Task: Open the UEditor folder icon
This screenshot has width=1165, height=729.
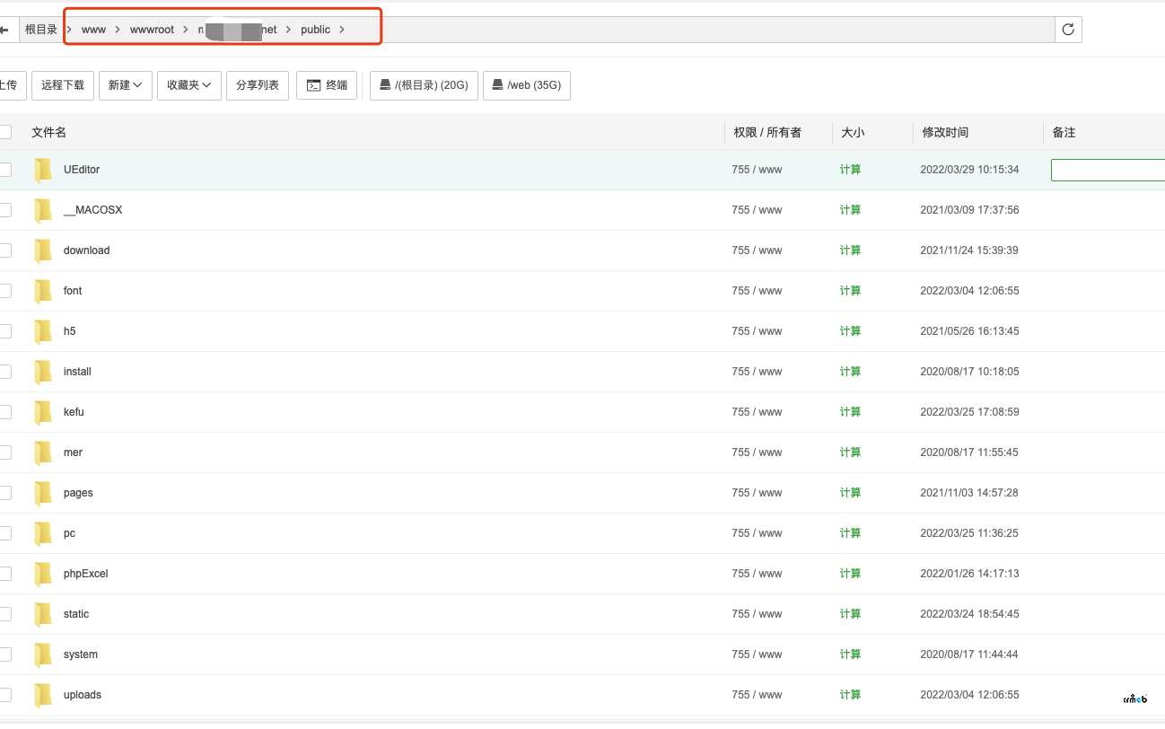Action: click(43, 170)
